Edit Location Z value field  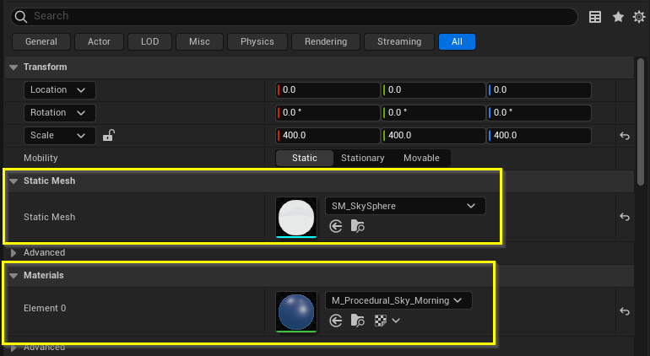pos(539,90)
